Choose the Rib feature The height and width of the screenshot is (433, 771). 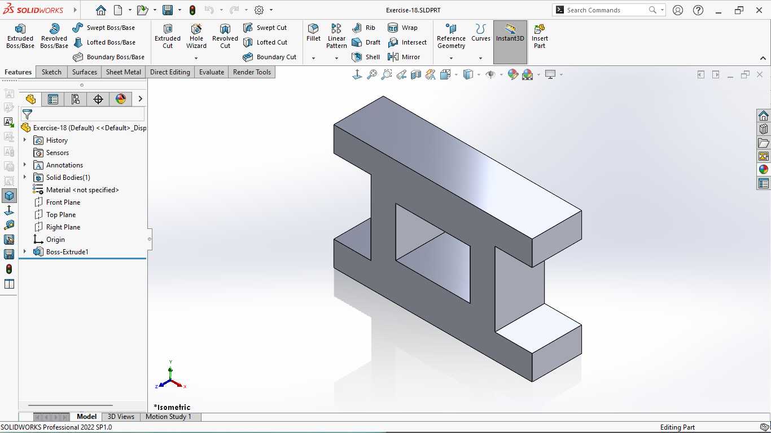pos(363,28)
